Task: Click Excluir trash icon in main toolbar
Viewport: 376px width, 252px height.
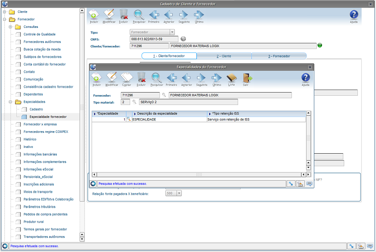Action: [x=123, y=16]
